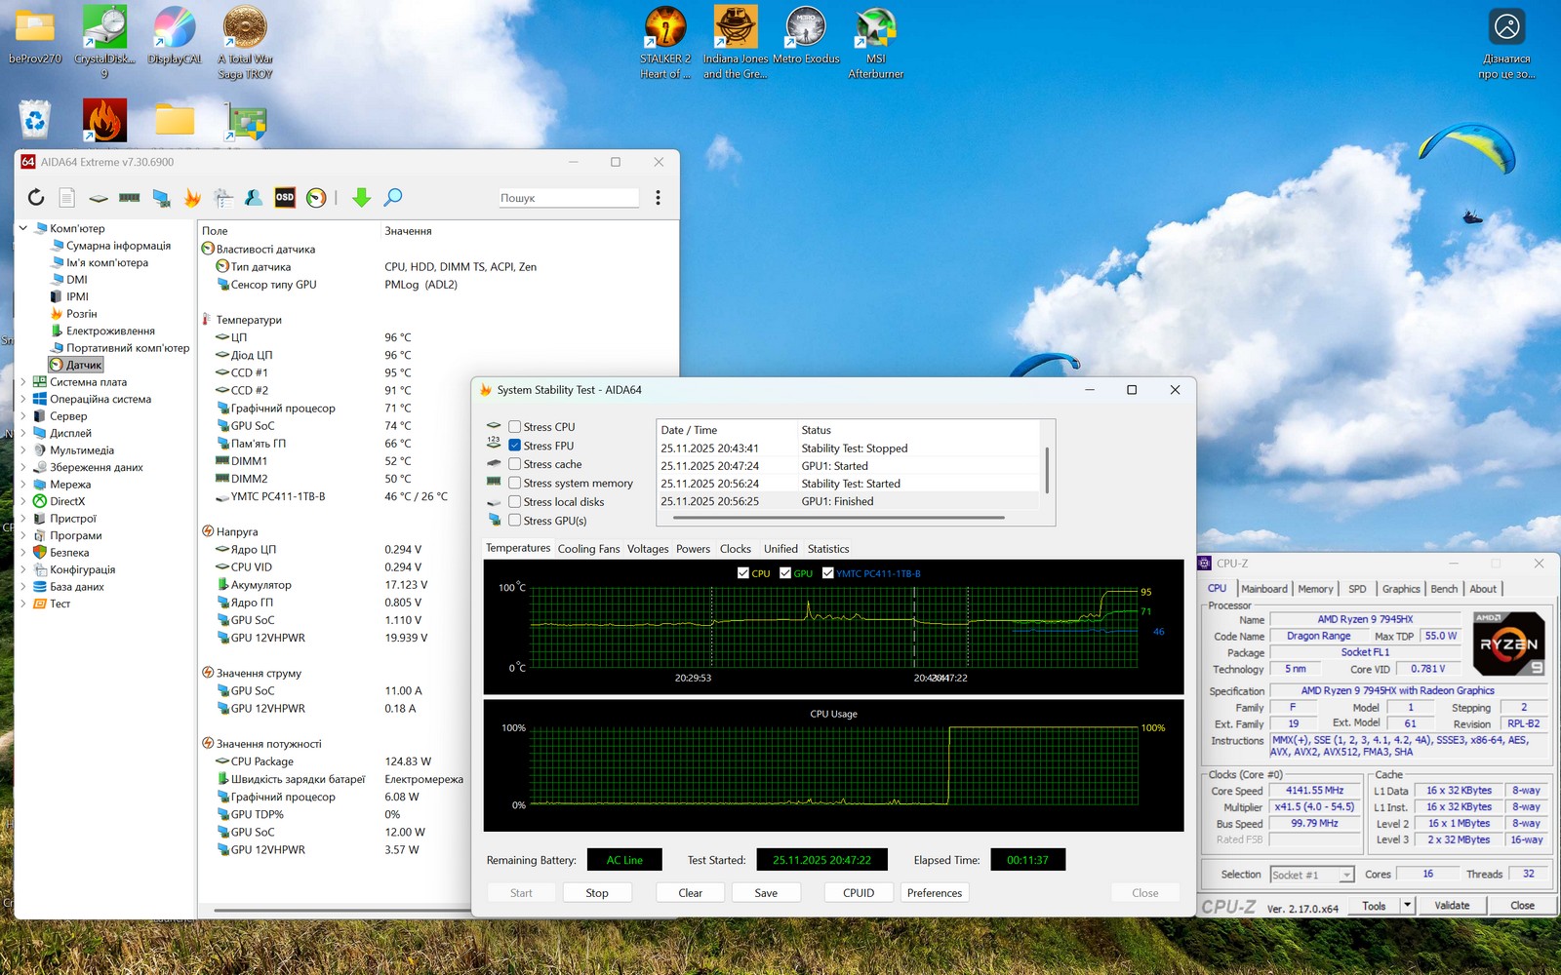The image size is (1561, 975).
Task: Switch to the Cooling Fans tab
Action: 588,549
